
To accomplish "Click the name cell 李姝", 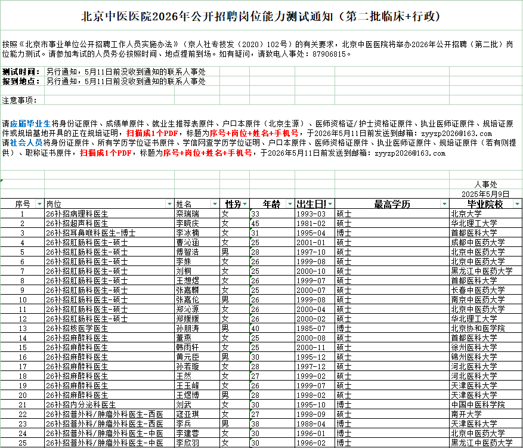I will click(197, 261).
